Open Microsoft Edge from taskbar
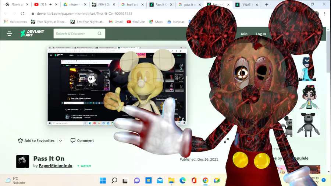 [x=182, y=180]
